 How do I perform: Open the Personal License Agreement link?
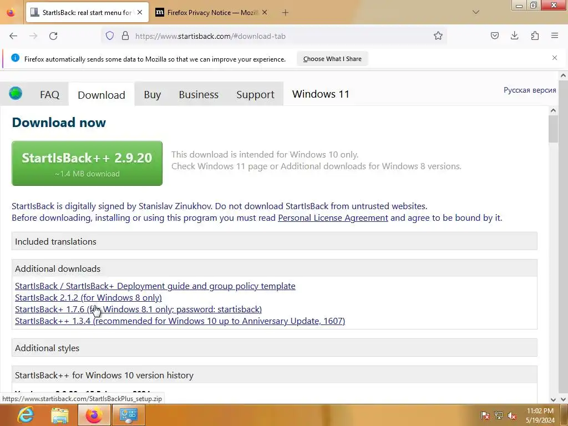click(333, 217)
